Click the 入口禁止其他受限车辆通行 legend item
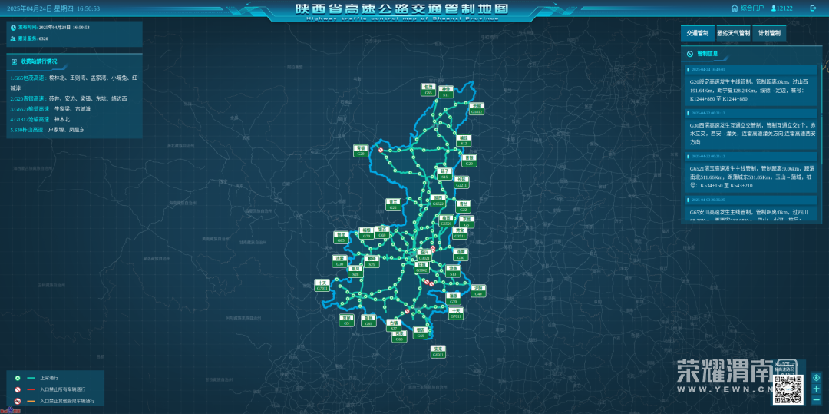 65,401
